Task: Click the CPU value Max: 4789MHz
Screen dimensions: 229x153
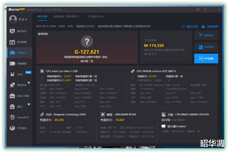Action: 108,93
